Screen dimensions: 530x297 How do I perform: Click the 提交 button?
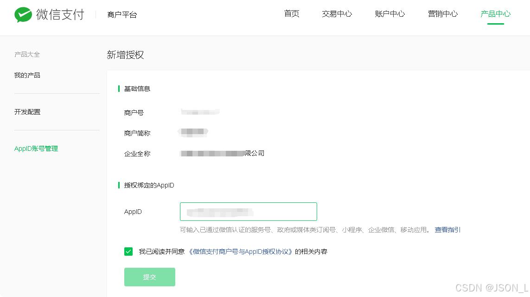click(150, 277)
